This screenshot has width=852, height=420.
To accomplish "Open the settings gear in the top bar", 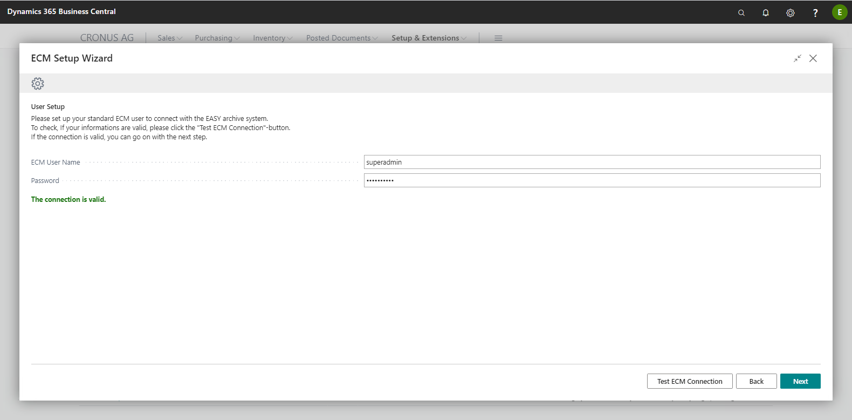I will tap(791, 12).
